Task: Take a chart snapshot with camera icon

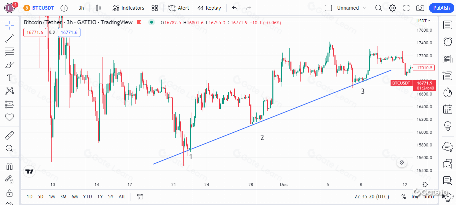Action: click(420, 8)
